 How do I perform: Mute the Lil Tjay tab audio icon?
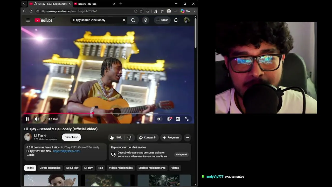pyautogui.click(x=35, y=4)
